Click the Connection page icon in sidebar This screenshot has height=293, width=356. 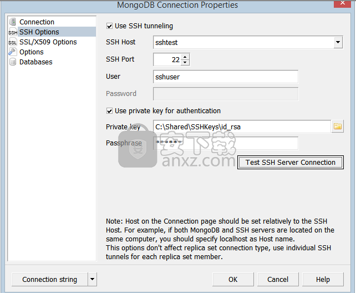[x=13, y=22]
